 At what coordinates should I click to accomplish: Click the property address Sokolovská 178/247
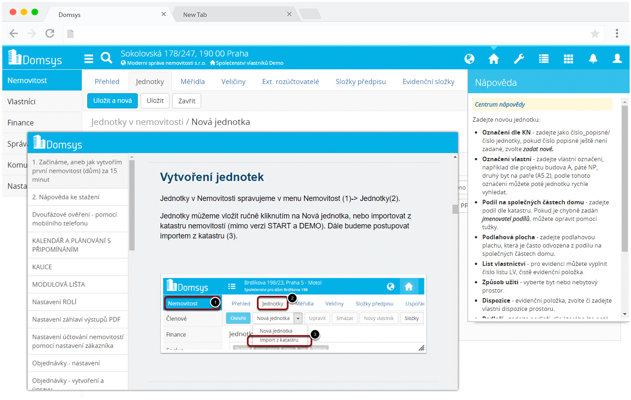[x=185, y=53]
